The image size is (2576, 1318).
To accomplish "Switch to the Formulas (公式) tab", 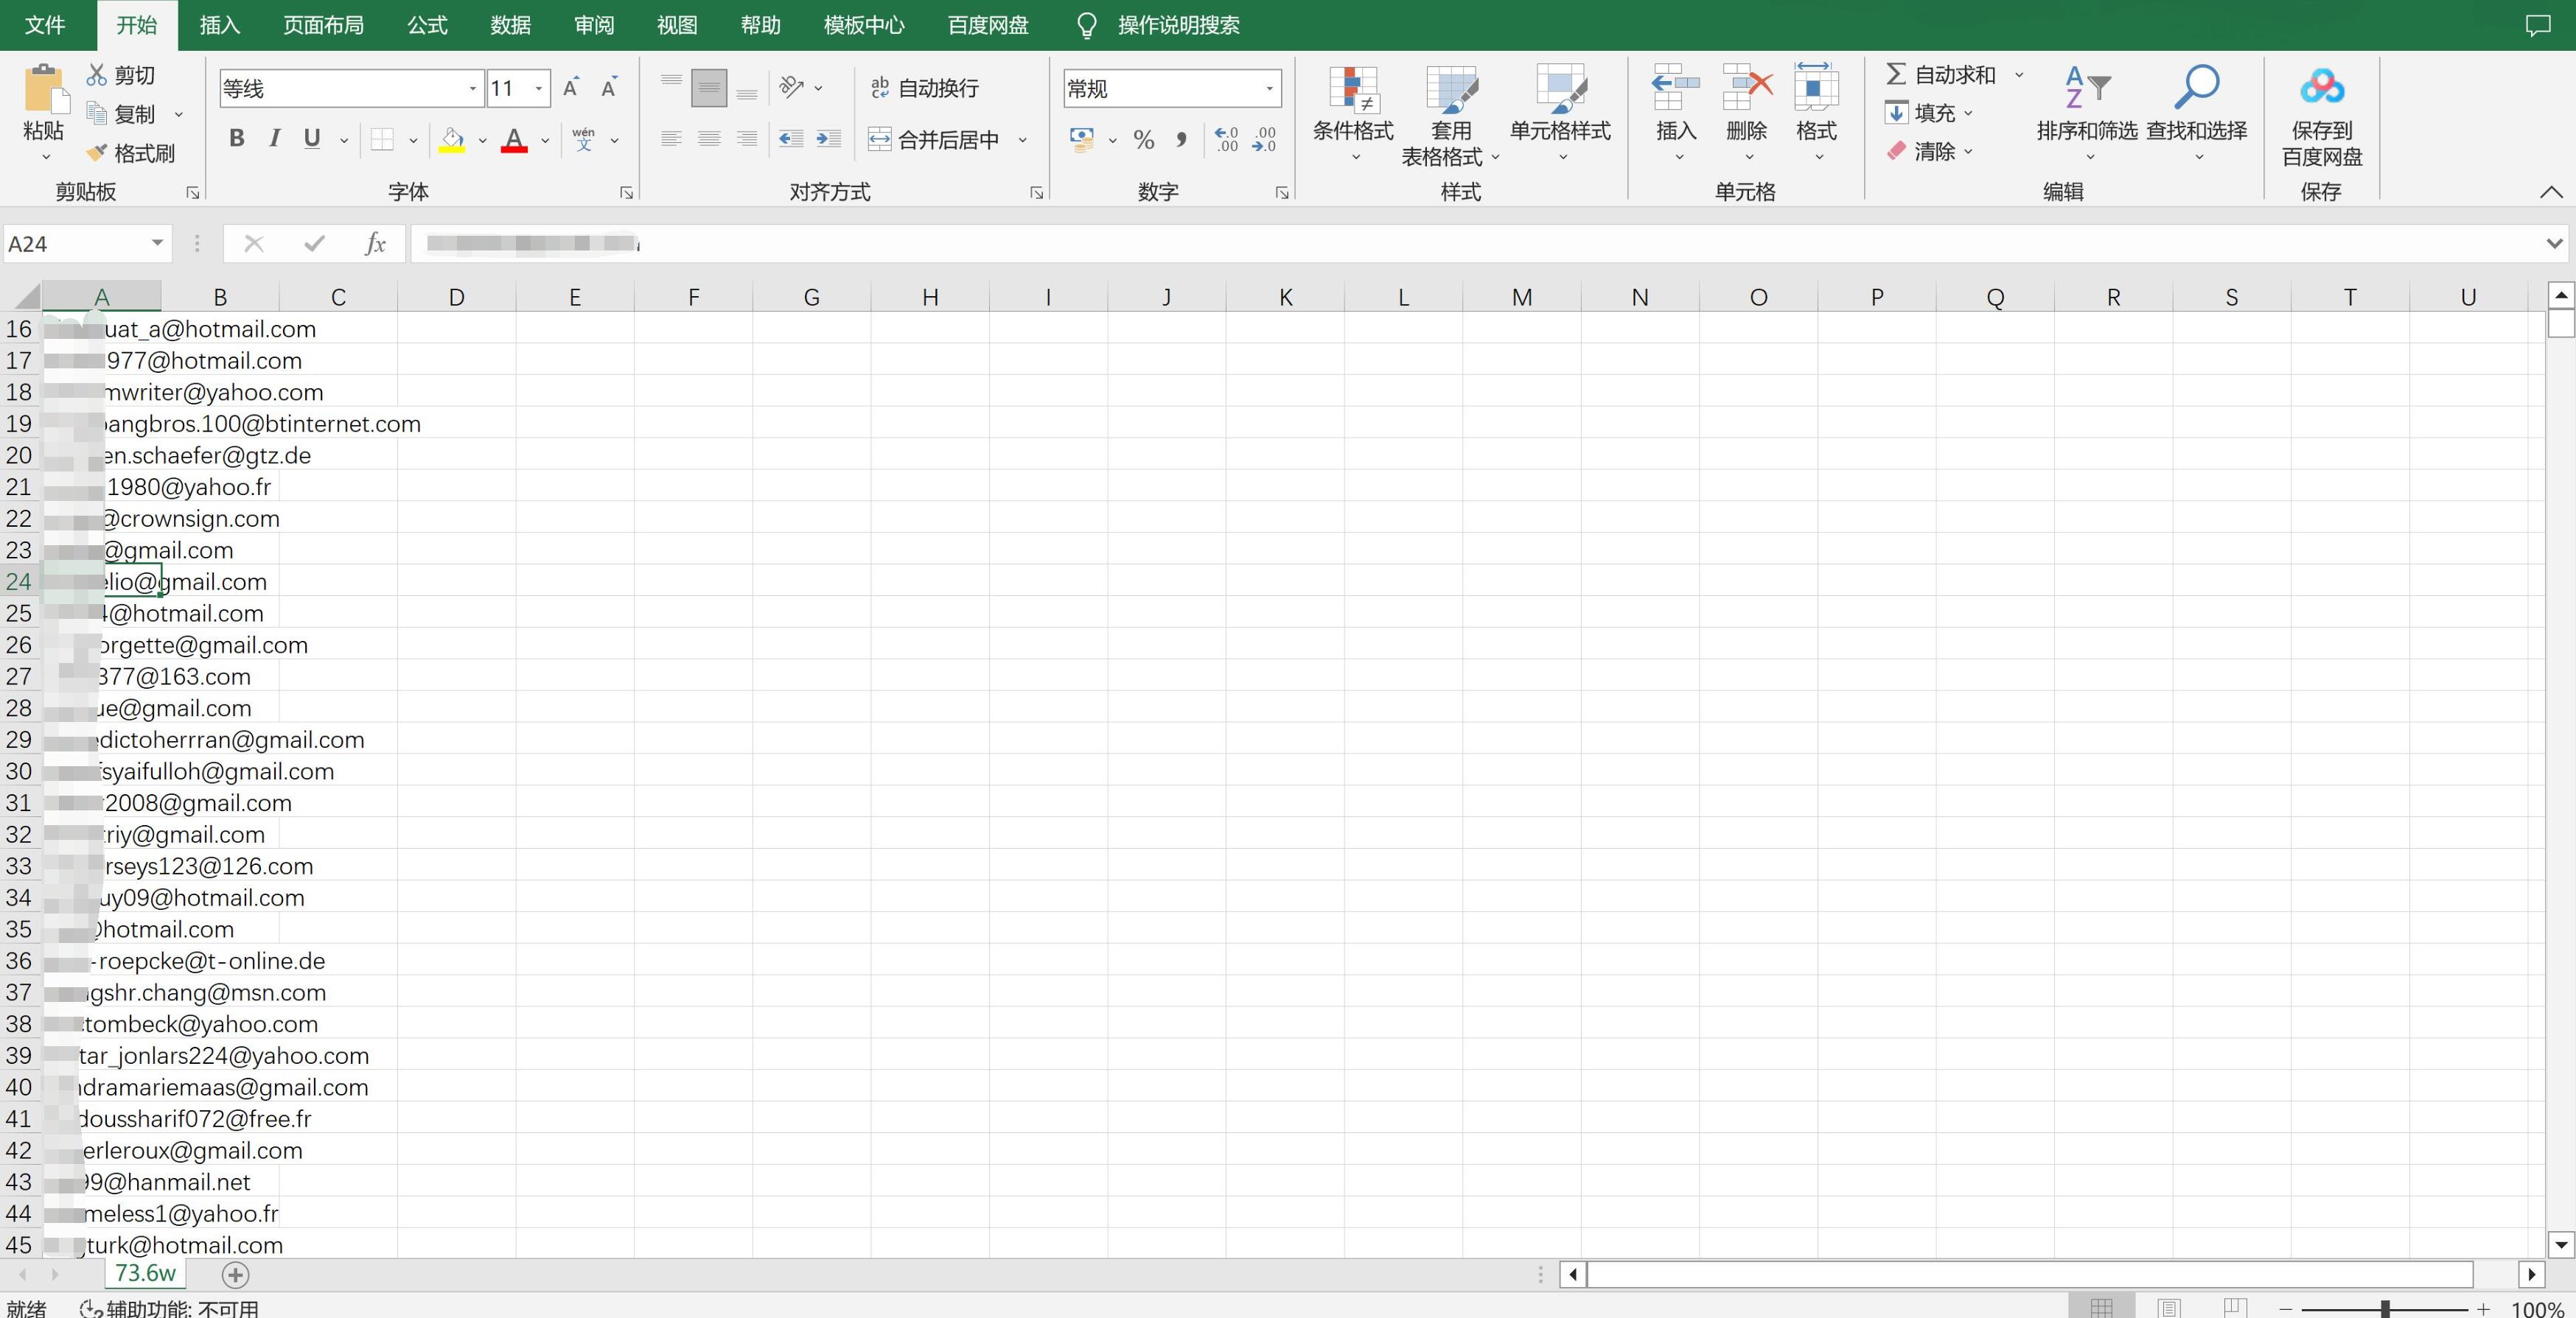I will (x=427, y=25).
